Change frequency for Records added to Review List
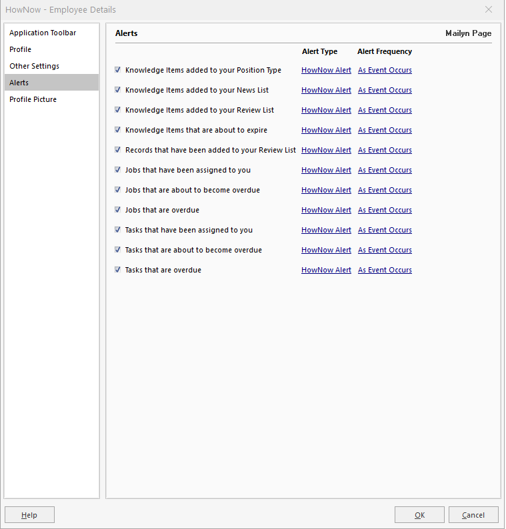This screenshot has height=529, width=506. pos(385,150)
